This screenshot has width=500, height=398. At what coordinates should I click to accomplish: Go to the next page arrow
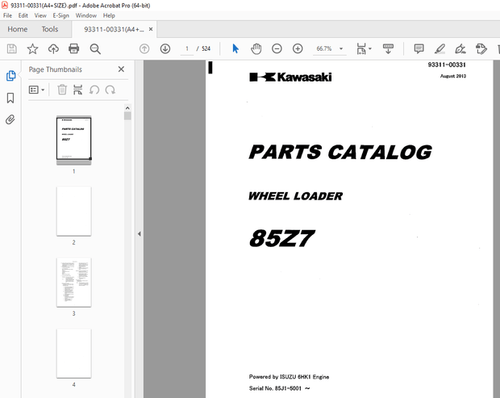165,48
